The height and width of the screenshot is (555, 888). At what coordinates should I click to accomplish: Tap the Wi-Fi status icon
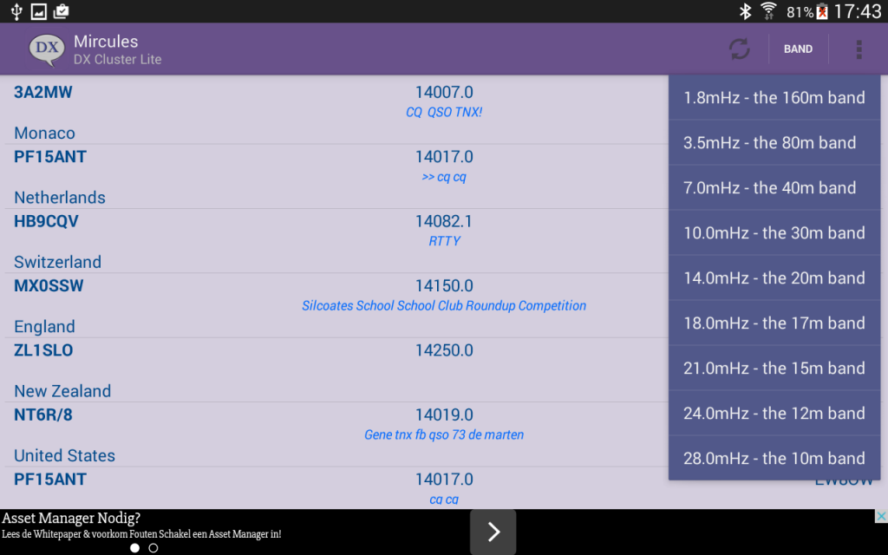coord(768,11)
